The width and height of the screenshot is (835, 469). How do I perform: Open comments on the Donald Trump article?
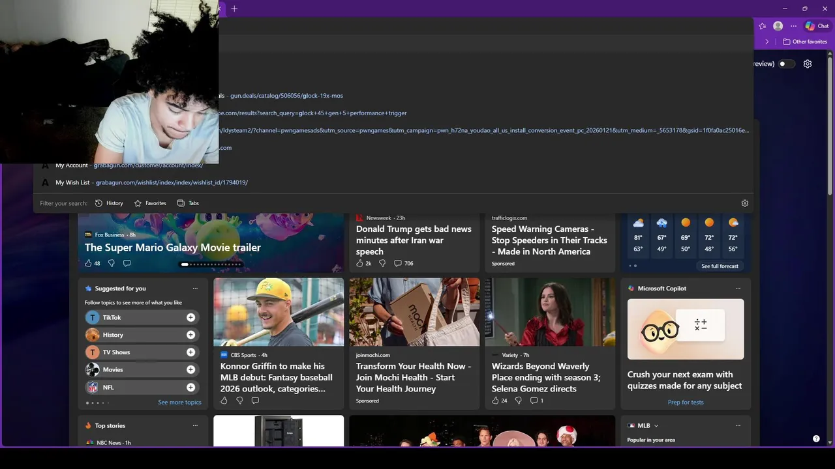403,263
